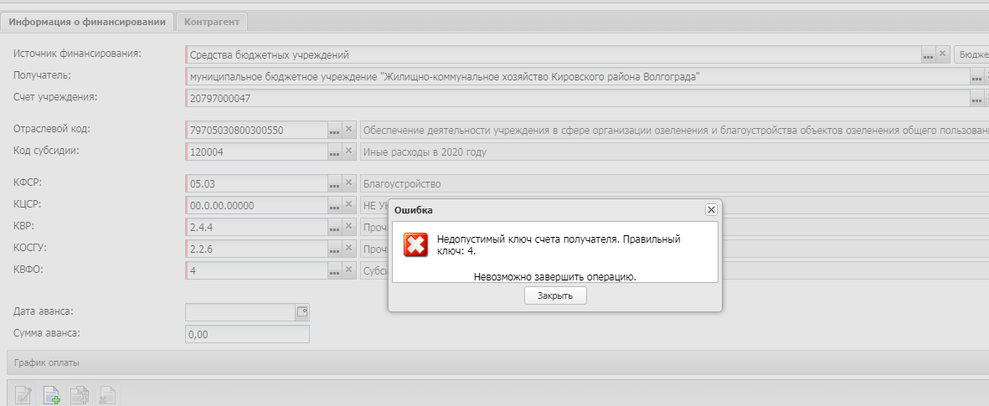
Task: Open lookup list for КВФО
Action: coord(335,270)
